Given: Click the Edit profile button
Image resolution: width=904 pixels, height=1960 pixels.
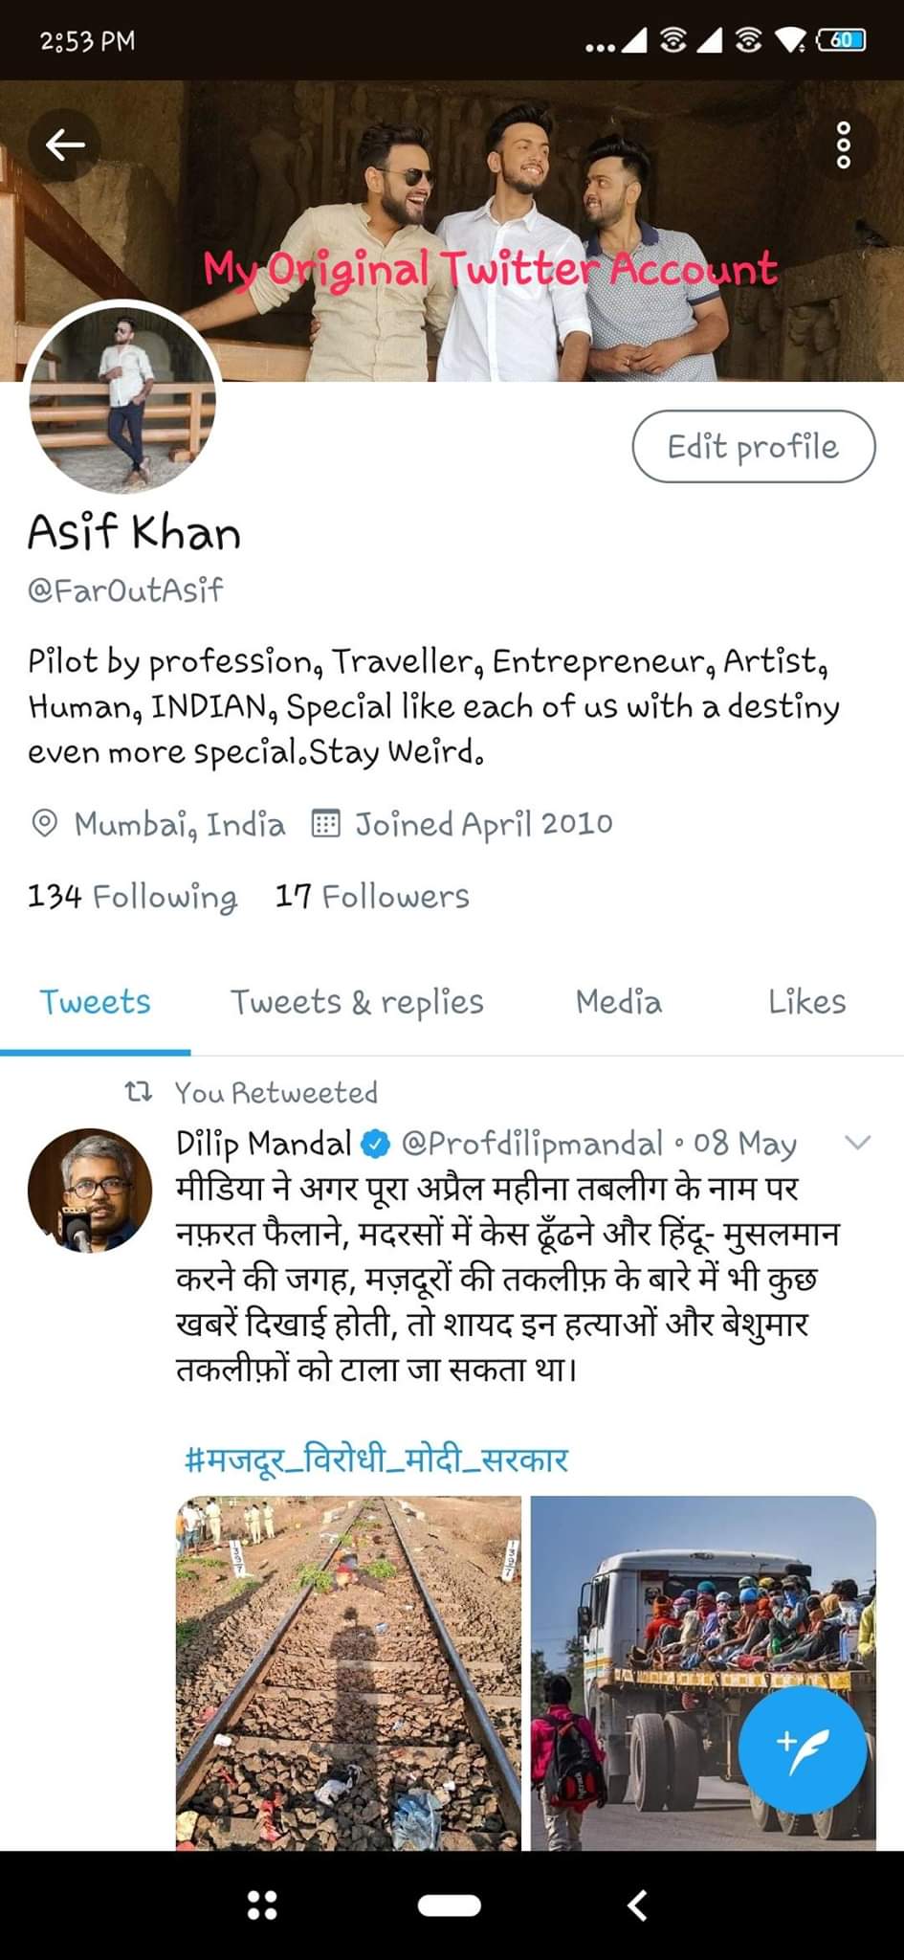Looking at the screenshot, I should coord(753,446).
